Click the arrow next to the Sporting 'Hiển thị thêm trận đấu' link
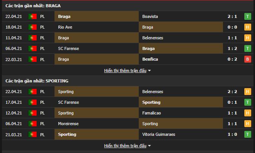The width and height of the screenshot is (255, 153). click(x=149, y=146)
